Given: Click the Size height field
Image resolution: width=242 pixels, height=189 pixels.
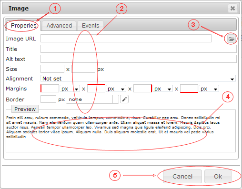Looking at the screenshot, I should click(x=83, y=69).
